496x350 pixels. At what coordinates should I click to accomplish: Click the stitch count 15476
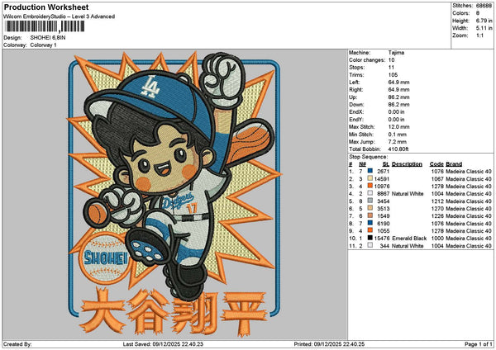click(382, 239)
